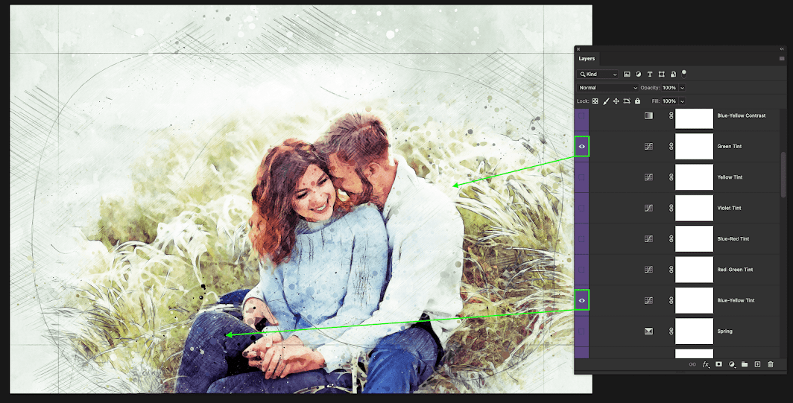Lock transparent pixels

pyautogui.click(x=595, y=101)
